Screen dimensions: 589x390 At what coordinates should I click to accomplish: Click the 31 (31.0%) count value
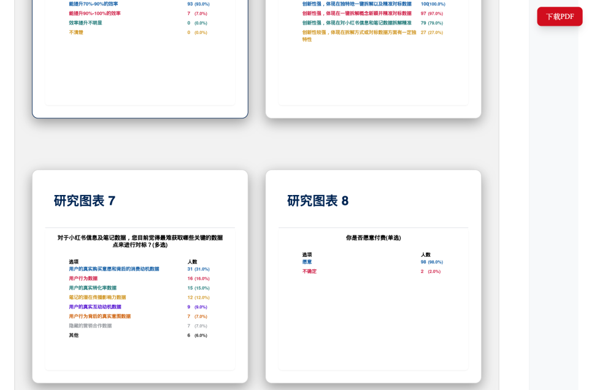198,269
